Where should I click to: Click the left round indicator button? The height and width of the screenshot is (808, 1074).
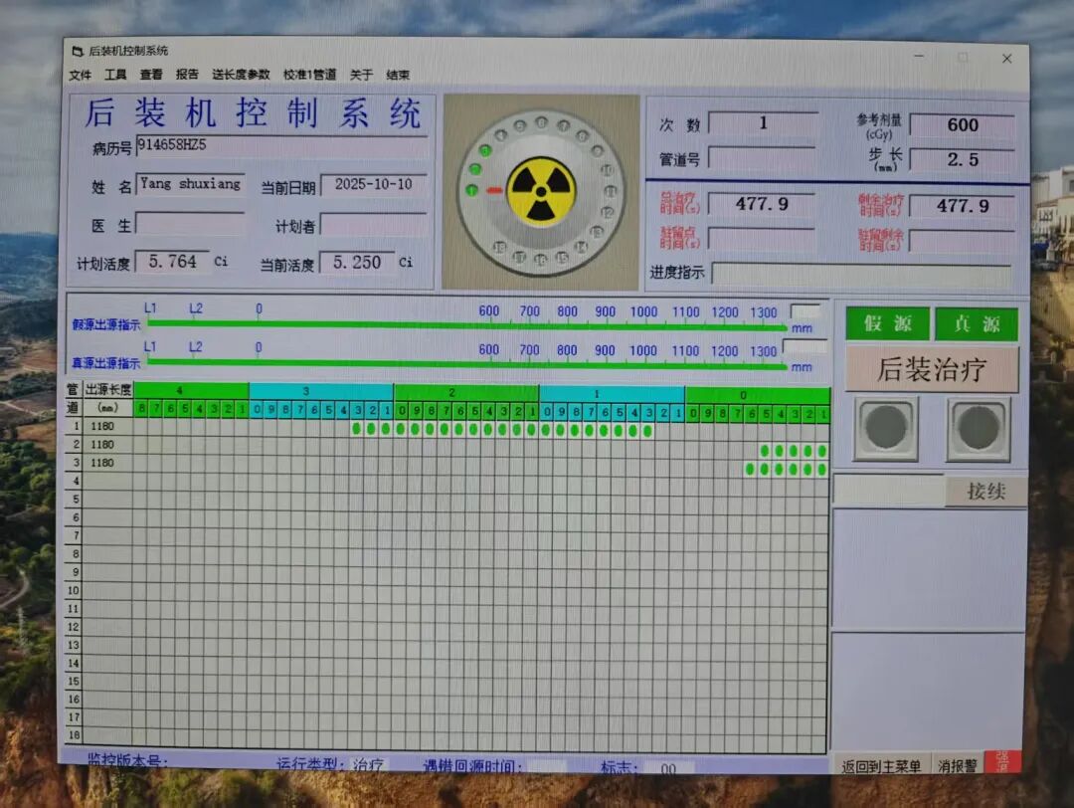885,428
